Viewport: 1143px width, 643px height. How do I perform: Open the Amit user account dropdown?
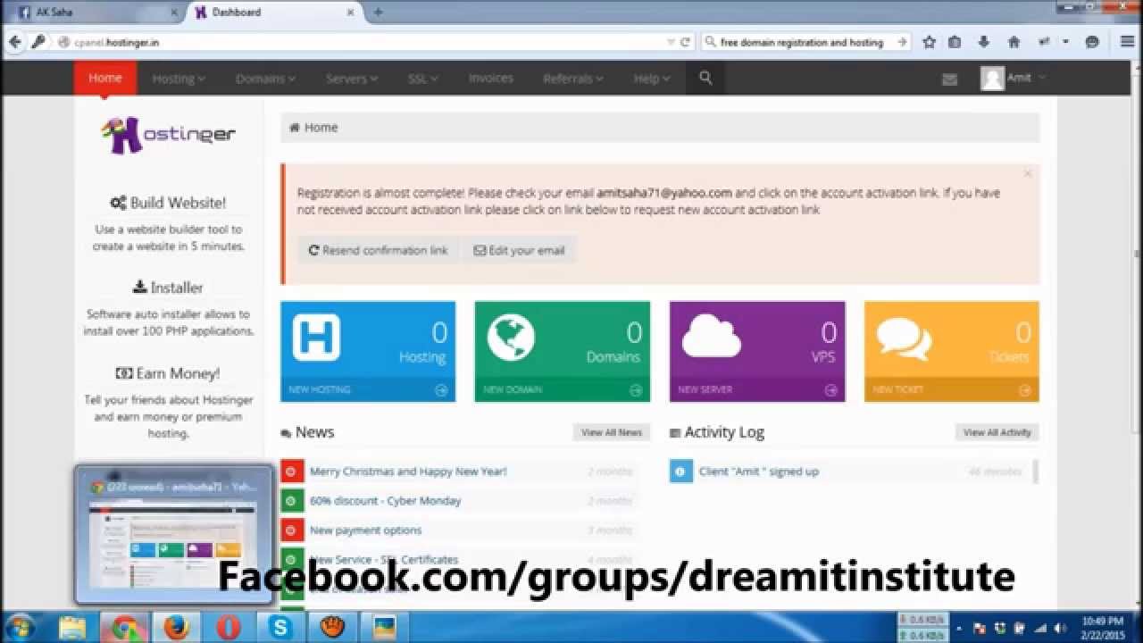(x=1013, y=79)
